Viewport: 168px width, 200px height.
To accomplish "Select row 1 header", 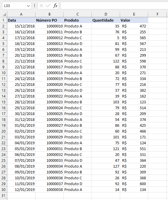I will pyautogui.click(x=3, y=20).
